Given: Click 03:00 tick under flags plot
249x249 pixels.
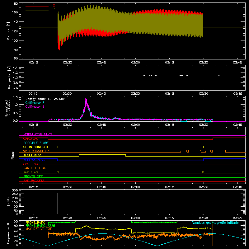Looking at the screenshot, I should tap(135, 187).
